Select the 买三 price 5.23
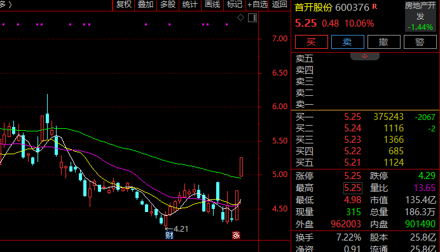The height and width of the screenshot is (252, 440). [x=353, y=140]
